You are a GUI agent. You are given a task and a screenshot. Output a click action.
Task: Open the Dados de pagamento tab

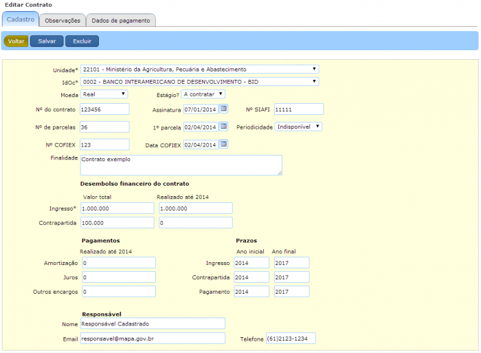pos(121,20)
